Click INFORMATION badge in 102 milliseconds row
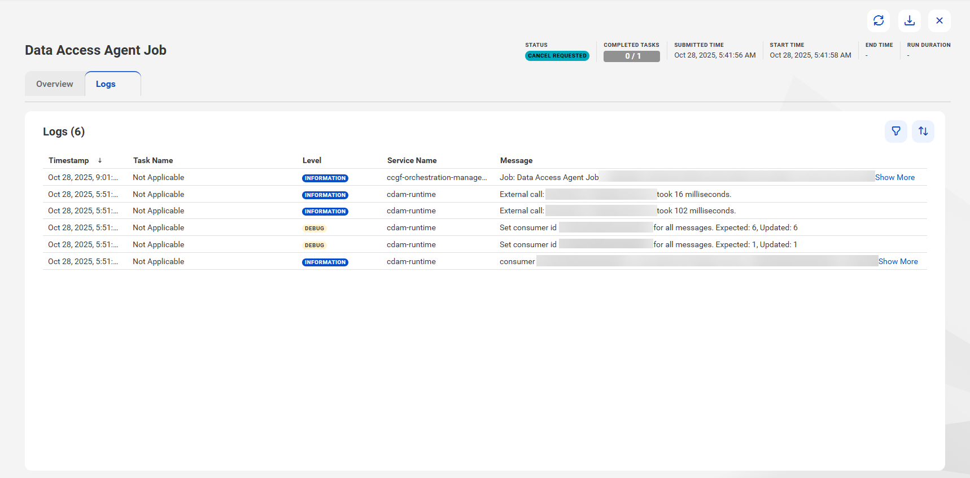 (325, 212)
